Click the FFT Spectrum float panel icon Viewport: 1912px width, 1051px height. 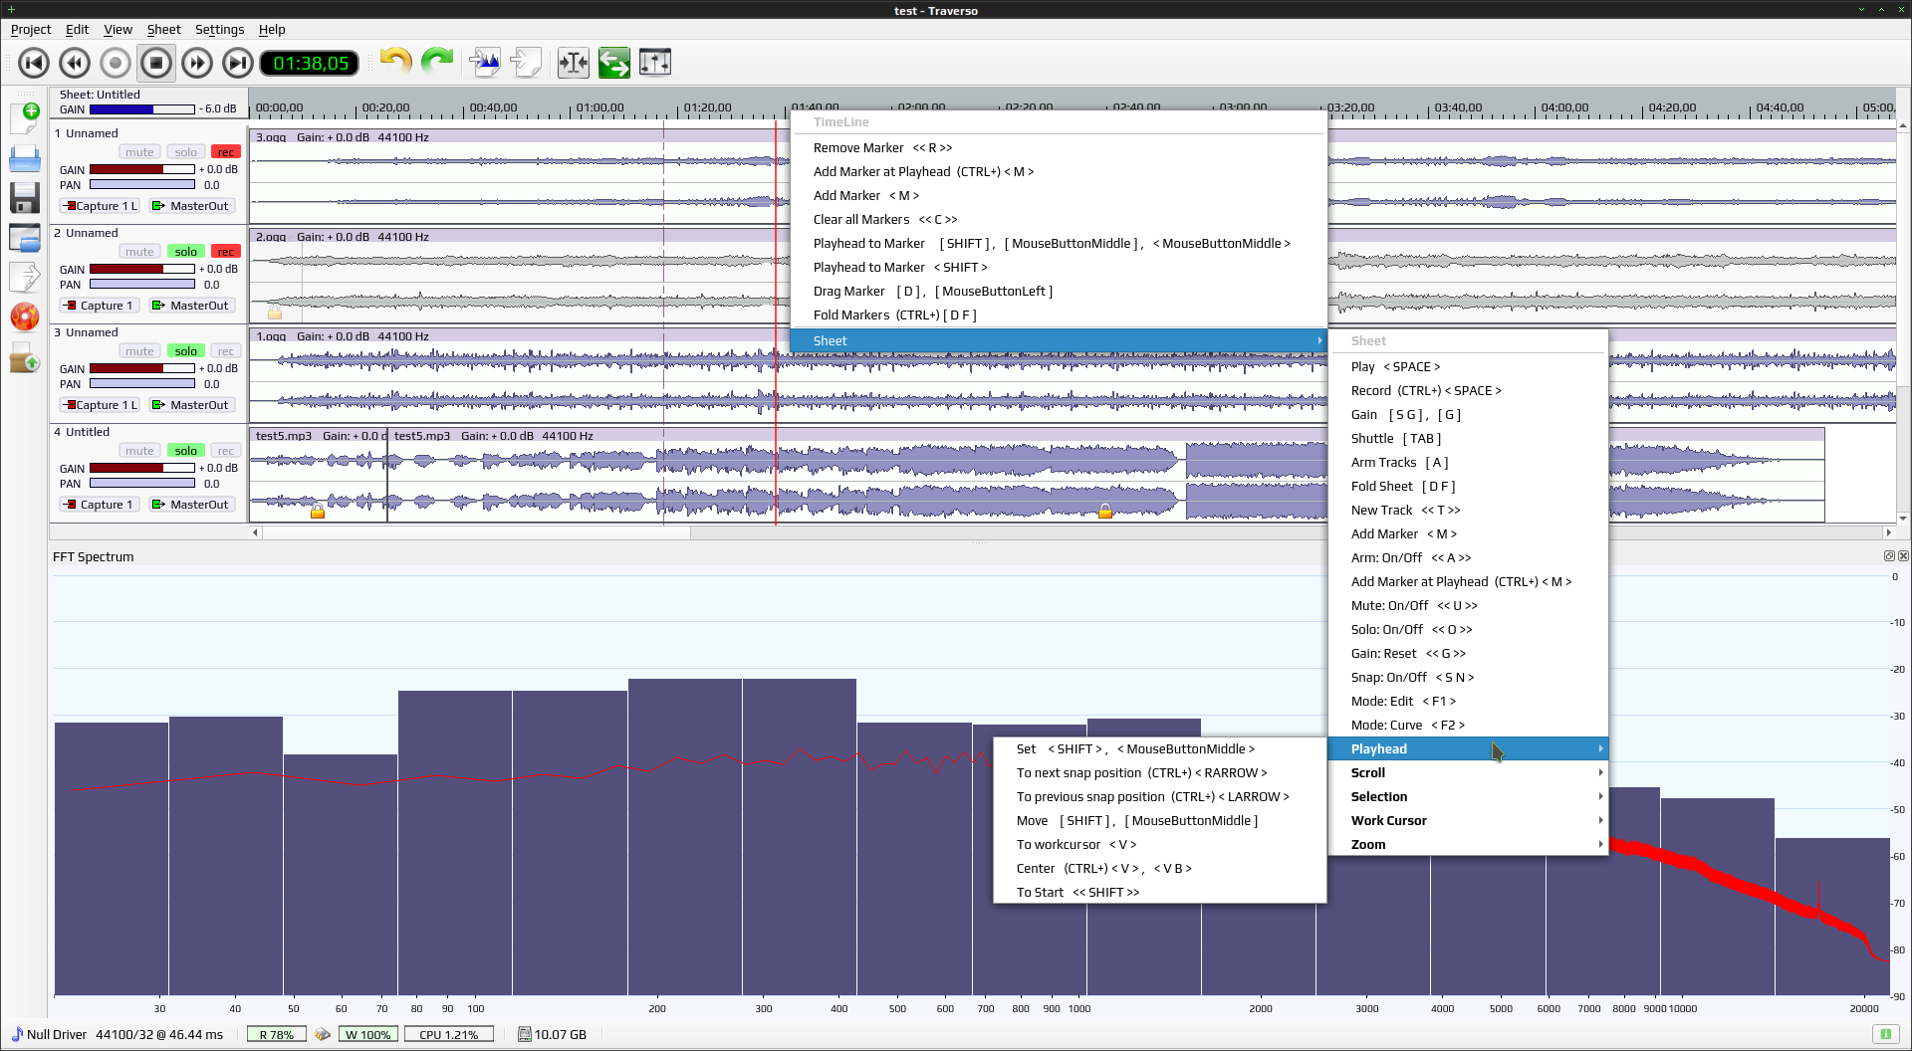(1889, 556)
